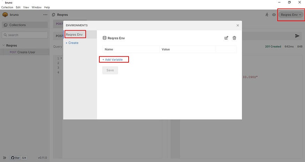
Task: Open the three-dot menu beside bruno
Action: coord(45,15)
